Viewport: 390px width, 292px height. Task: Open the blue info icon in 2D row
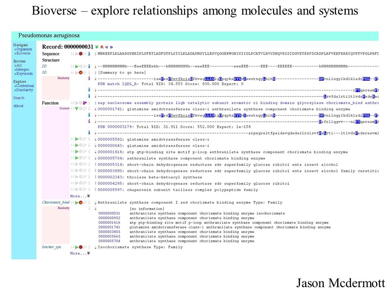(89, 66)
